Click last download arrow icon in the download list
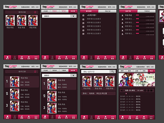Screen dimensions: 164x123 (x=122, y=34)
